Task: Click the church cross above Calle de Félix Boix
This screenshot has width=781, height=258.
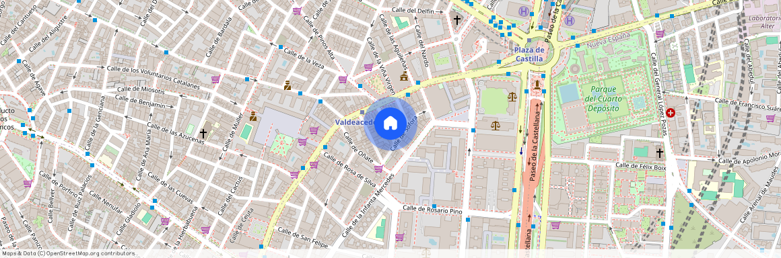Action: (x=659, y=153)
